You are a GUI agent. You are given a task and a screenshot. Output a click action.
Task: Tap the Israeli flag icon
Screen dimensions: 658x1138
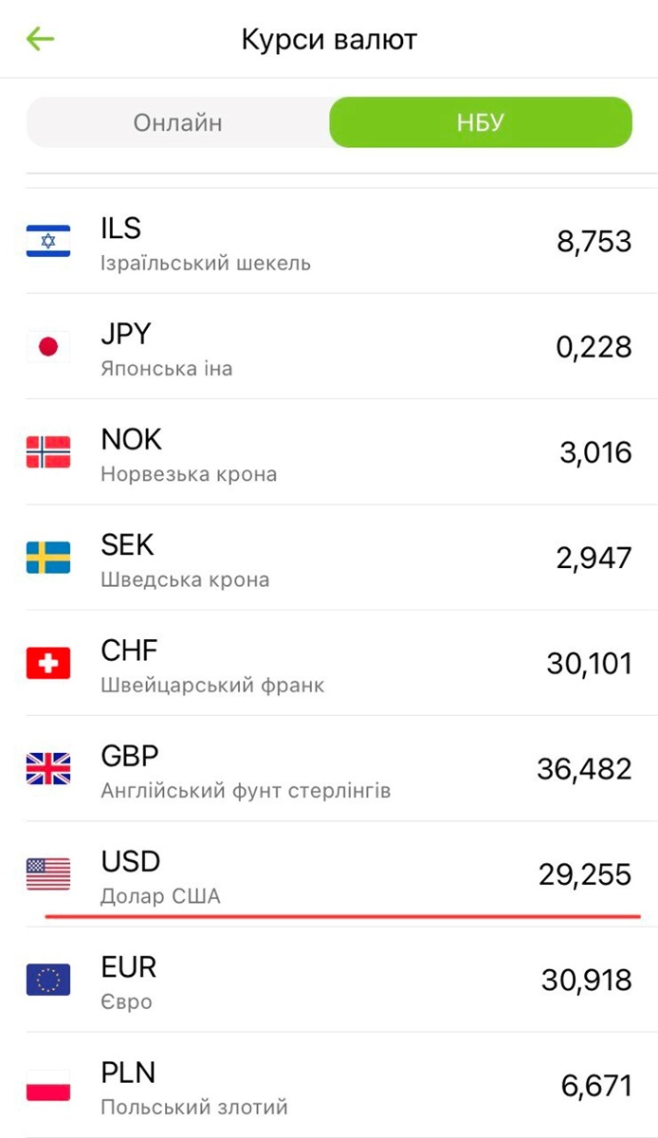click(48, 241)
